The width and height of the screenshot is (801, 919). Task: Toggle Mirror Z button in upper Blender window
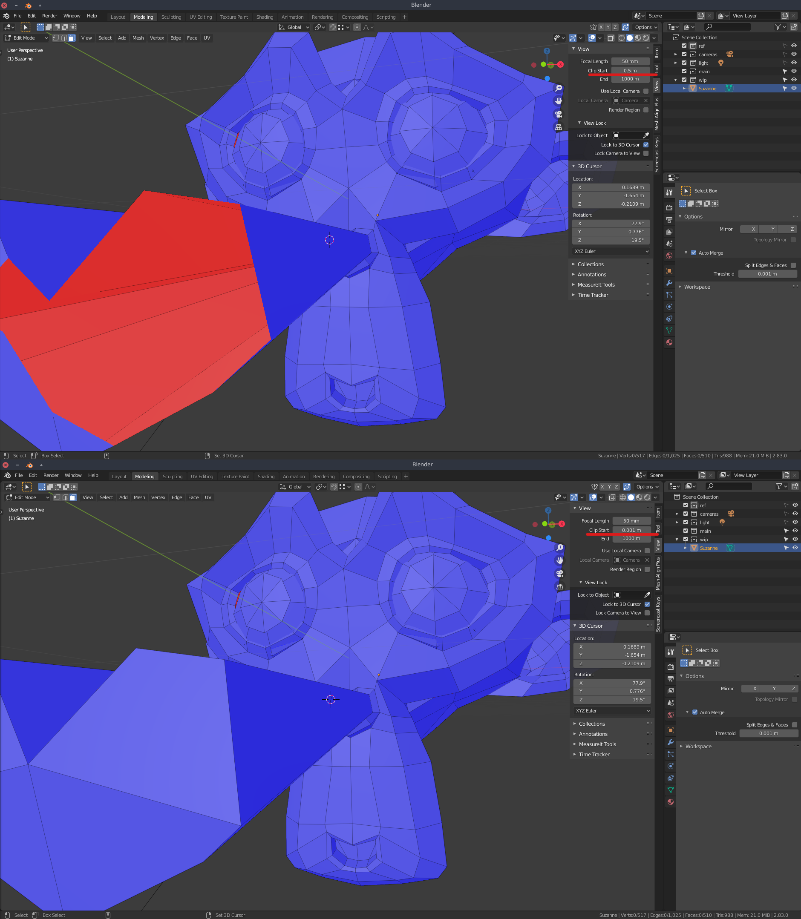coord(792,229)
